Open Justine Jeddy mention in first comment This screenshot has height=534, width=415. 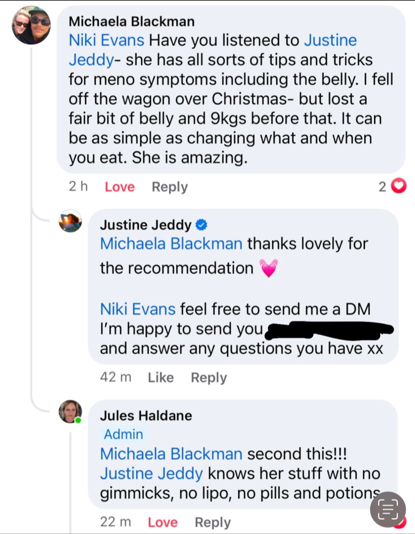click(213, 50)
